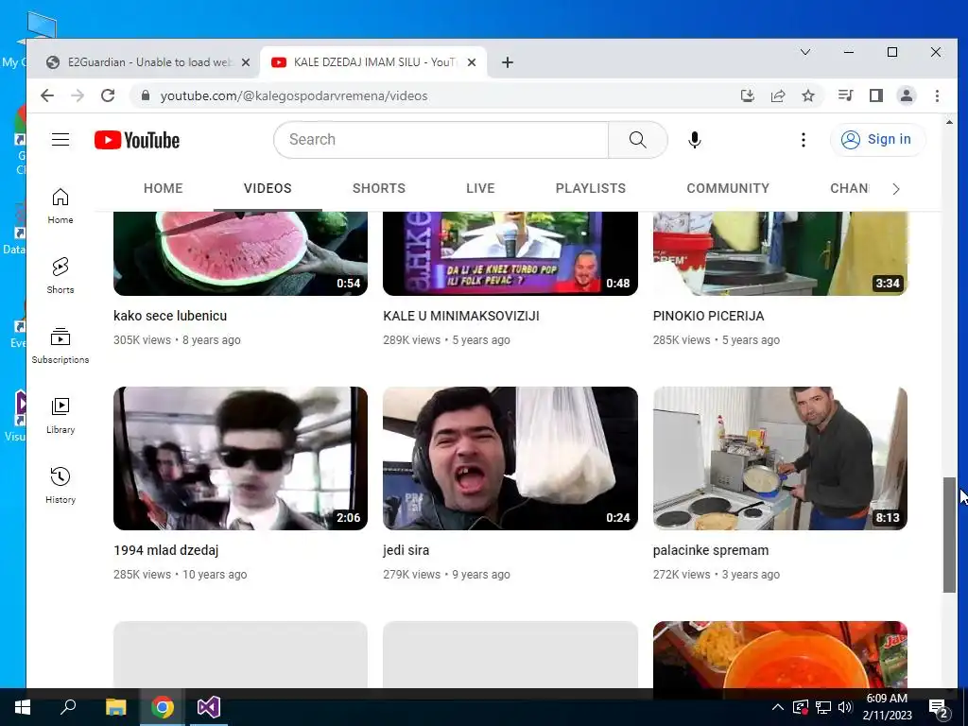Open the PLAYLISTS channel tab
The image size is (968, 726).
point(590,188)
